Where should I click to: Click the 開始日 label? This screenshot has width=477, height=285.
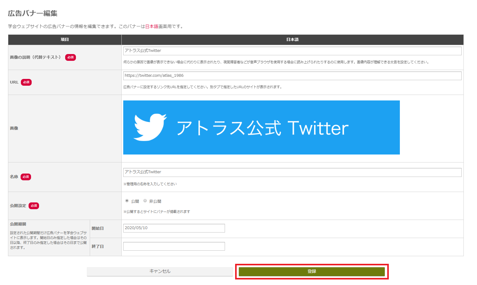[98, 228]
